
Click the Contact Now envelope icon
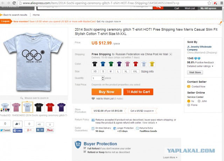[189, 86]
